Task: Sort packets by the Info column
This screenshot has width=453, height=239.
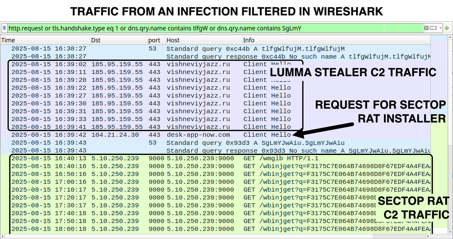Action: (336, 40)
